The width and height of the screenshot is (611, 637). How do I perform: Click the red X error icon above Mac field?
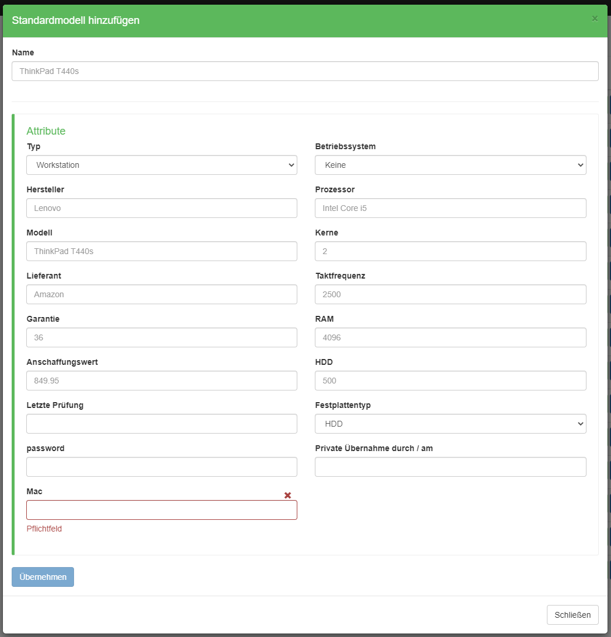pyautogui.click(x=287, y=495)
